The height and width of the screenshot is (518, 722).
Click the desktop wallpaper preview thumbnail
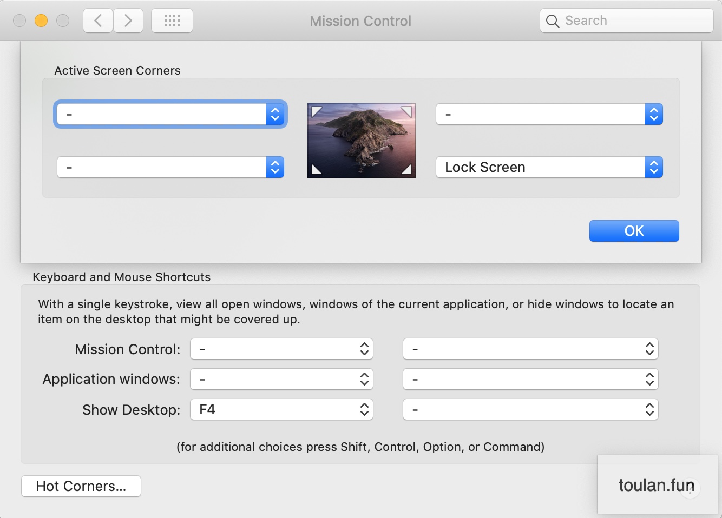point(361,141)
